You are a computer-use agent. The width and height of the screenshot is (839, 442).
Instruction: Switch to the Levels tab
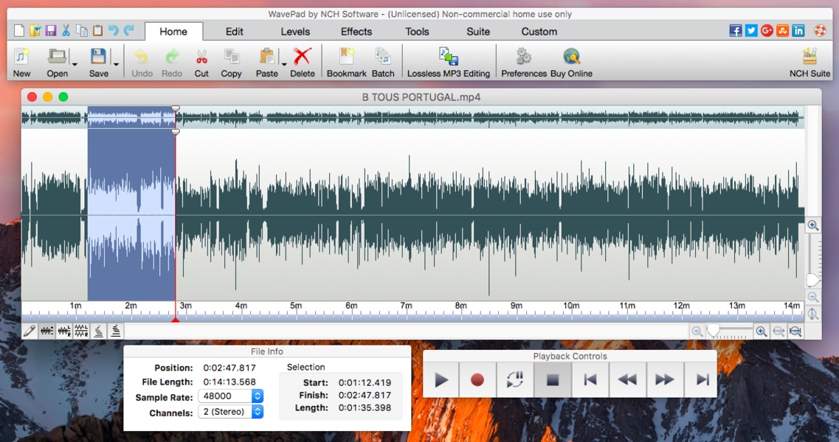pos(295,32)
